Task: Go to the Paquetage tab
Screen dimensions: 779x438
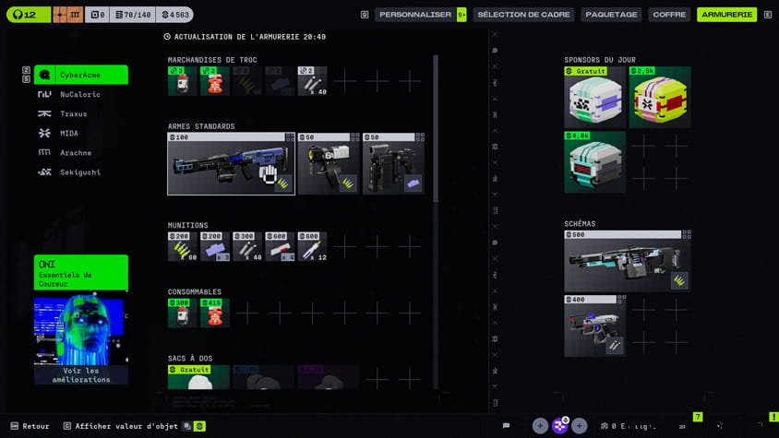Action: (x=611, y=15)
